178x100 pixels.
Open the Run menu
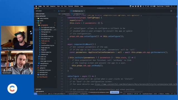click(x=66, y=6)
